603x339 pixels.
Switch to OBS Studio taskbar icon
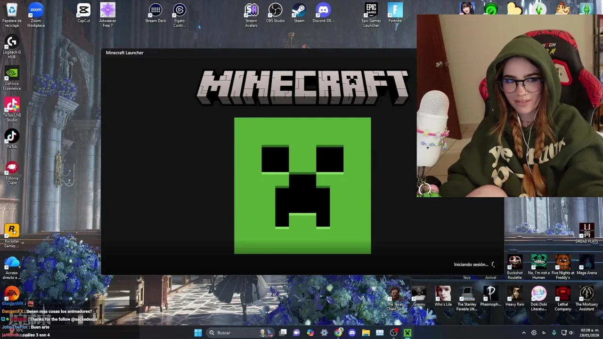[x=394, y=333]
